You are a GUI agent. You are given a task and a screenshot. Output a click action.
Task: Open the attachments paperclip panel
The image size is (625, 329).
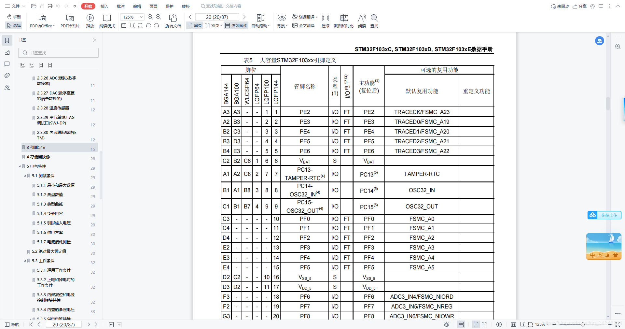[x=7, y=76]
